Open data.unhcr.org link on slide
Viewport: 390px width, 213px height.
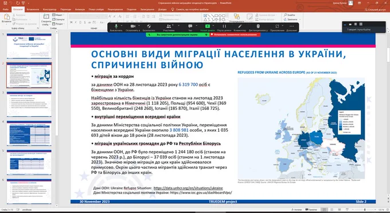[x=188, y=188]
